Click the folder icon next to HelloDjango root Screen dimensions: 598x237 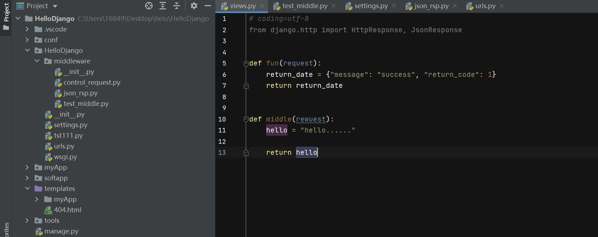(x=29, y=19)
